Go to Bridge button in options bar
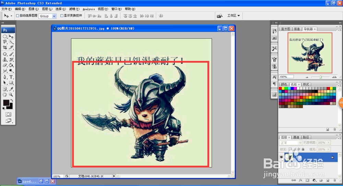This screenshot has height=186, width=343. 220,16
